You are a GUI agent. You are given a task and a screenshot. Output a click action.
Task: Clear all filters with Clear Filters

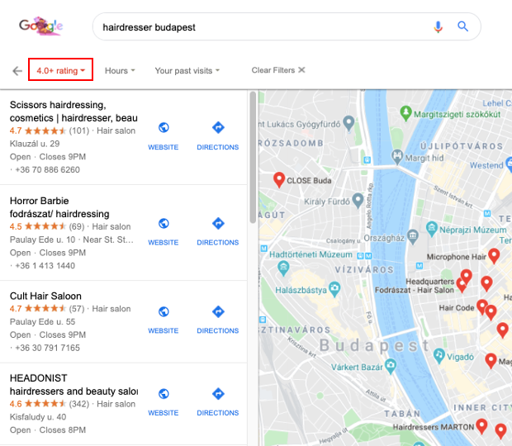click(x=278, y=70)
